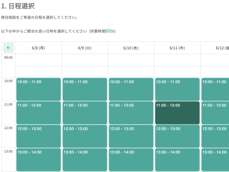Book 13:00 - 14:00 slot on 6/10 (水)

coord(131,160)
